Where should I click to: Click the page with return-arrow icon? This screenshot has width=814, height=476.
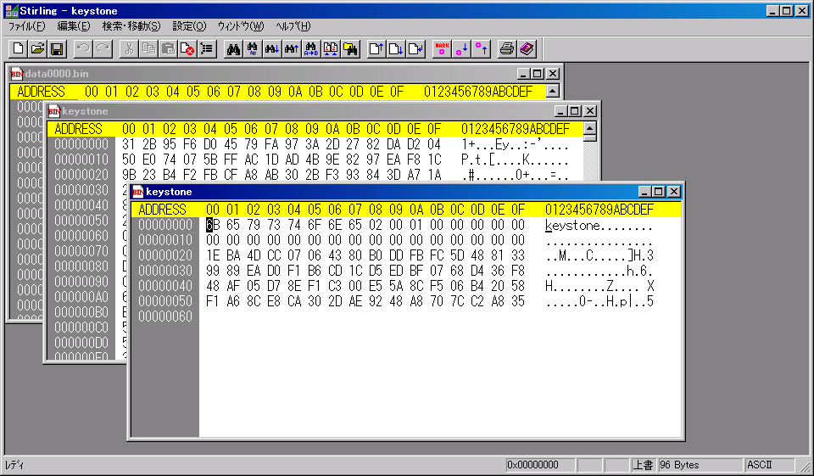point(415,49)
